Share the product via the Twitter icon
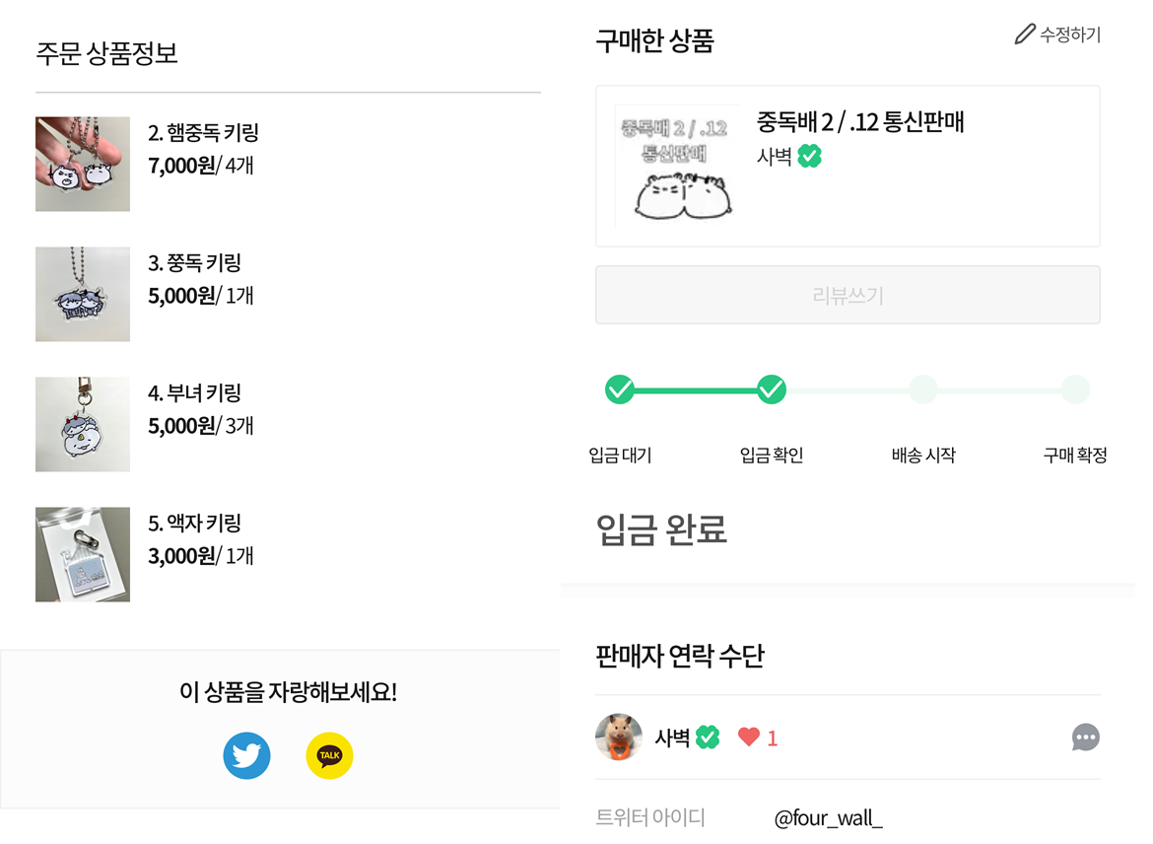 246,755
